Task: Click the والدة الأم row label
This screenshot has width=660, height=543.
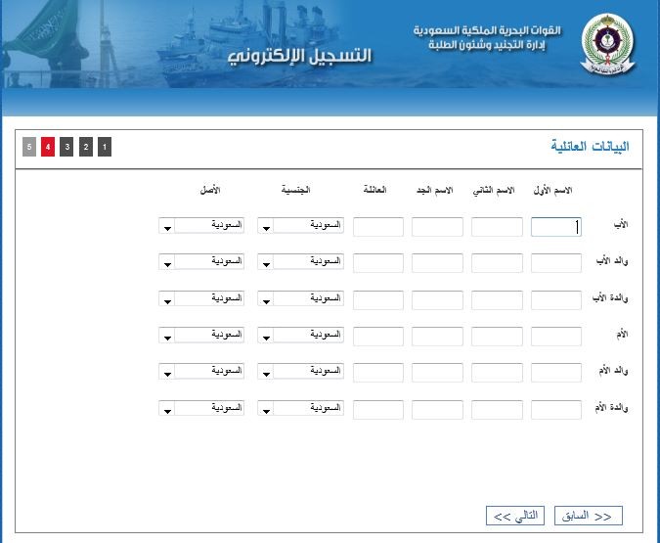Action: click(x=611, y=407)
